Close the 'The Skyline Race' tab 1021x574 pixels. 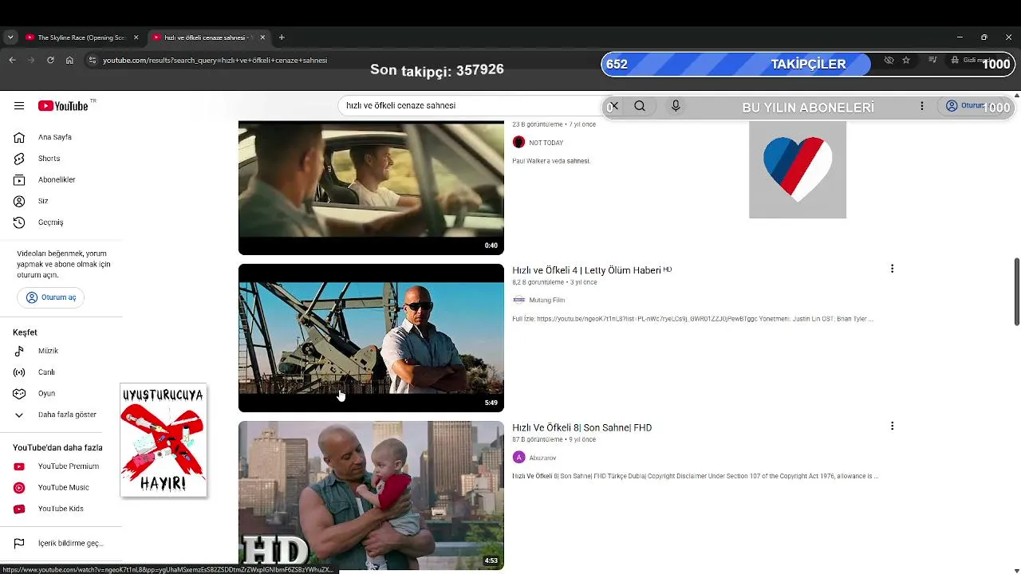click(x=136, y=37)
